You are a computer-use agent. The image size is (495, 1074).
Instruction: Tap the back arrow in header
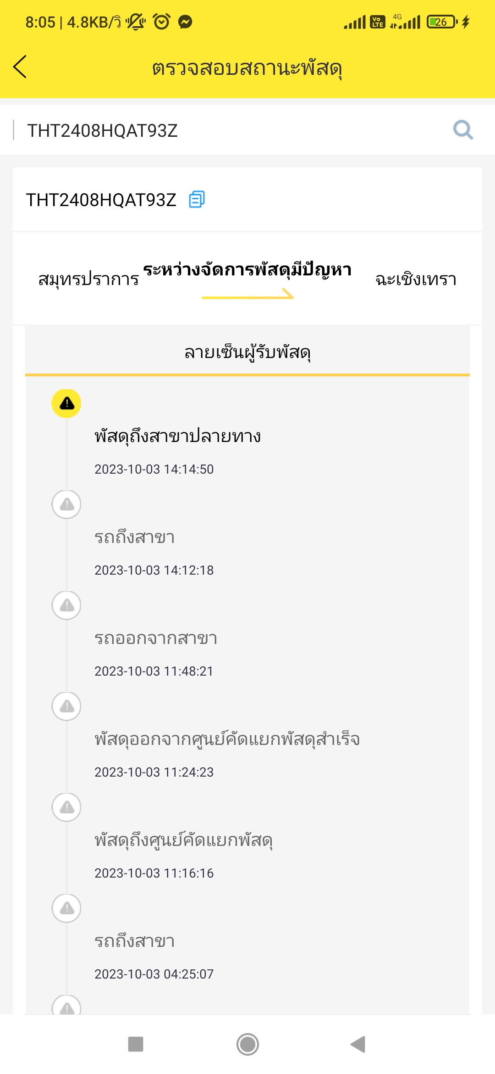click(20, 67)
